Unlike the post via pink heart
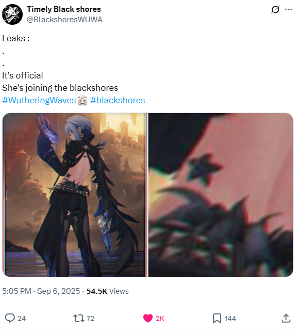This screenshot has width=305, height=331. pos(148,318)
